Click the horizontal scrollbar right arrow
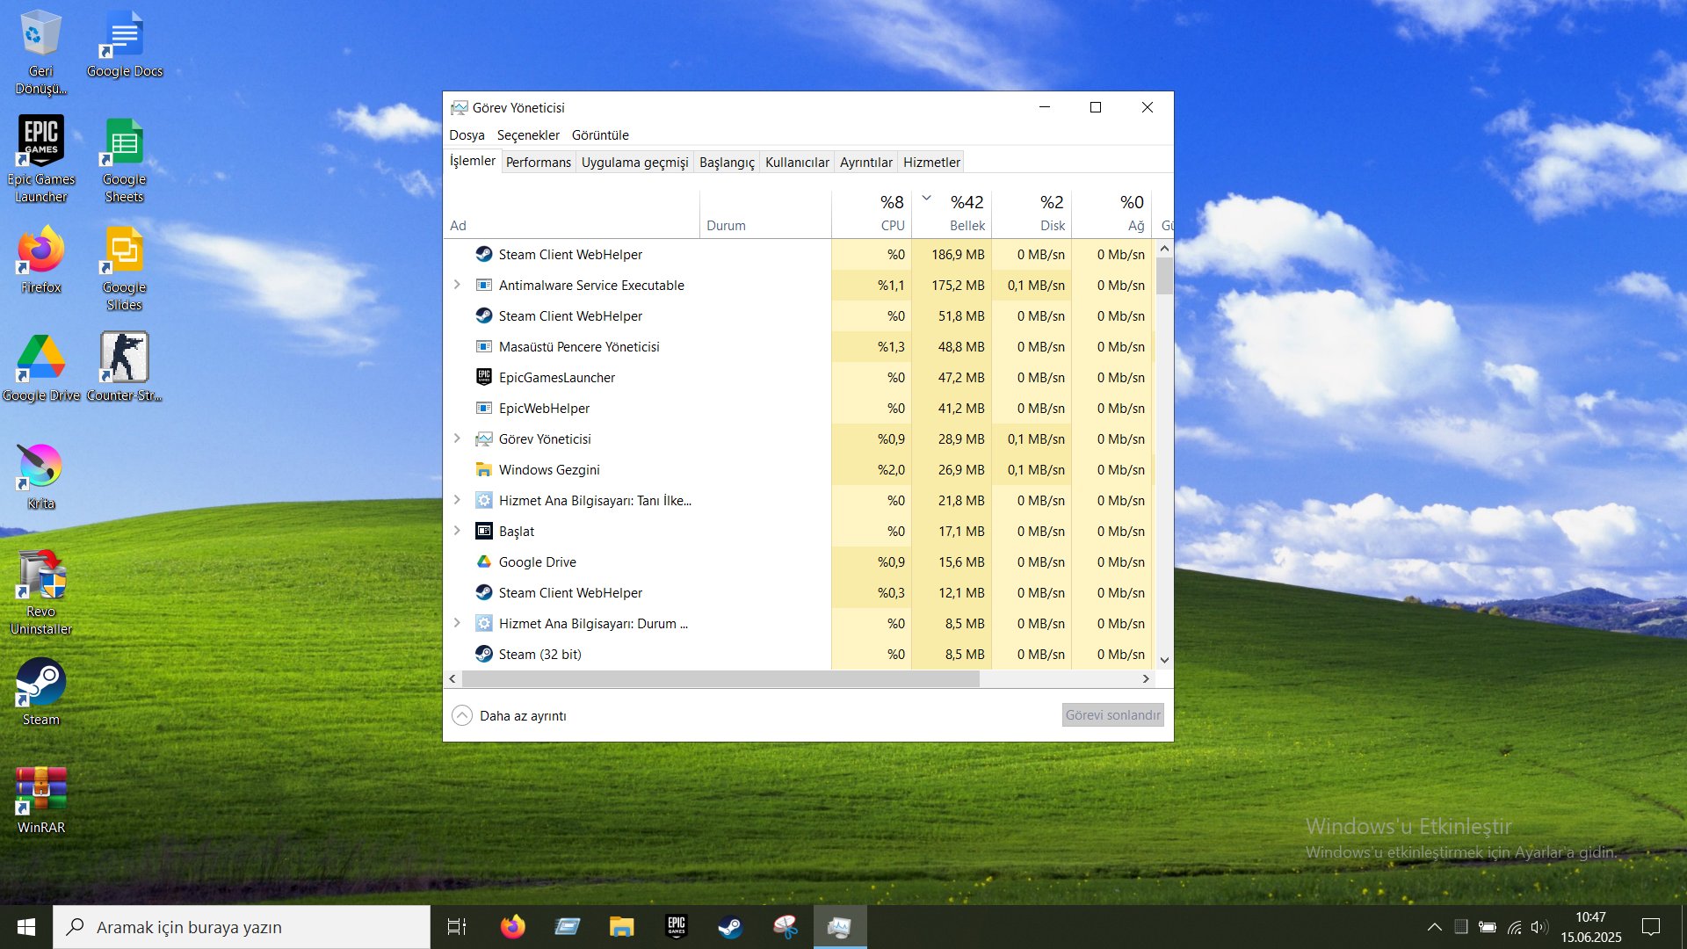Viewport: 1687px width, 949px height. click(x=1146, y=678)
